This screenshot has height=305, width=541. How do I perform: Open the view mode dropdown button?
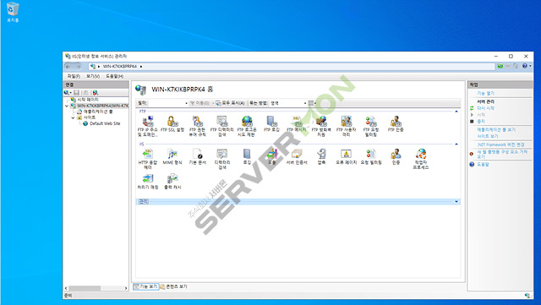click(x=312, y=103)
